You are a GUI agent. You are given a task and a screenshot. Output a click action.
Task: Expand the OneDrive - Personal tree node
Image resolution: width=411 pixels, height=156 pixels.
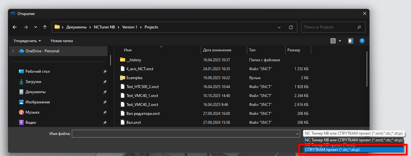tap(13, 51)
